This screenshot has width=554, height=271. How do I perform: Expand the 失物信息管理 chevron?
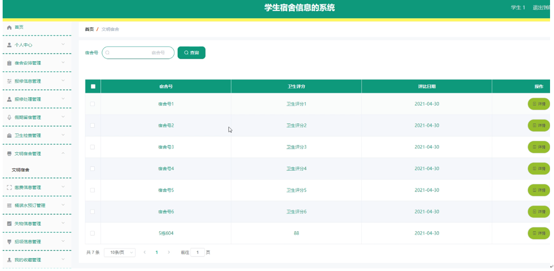63,223
